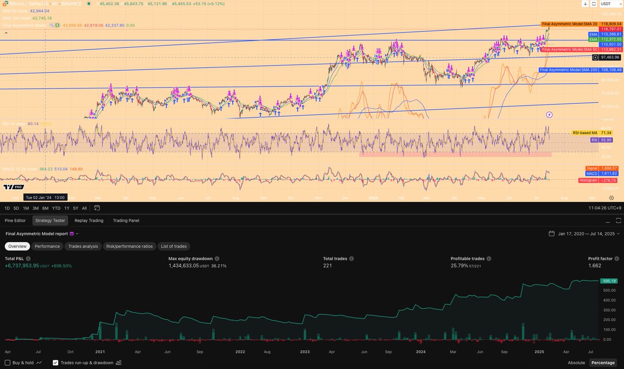The image size is (624, 369).
Task: Open the Go to date calendar icon
Action: (97, 208)
